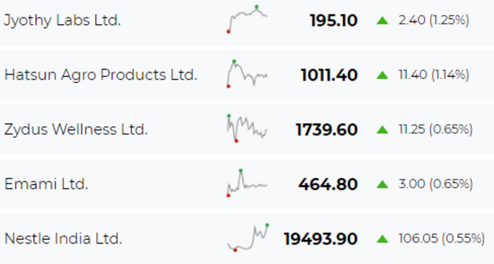Click the green up arrow beside 11.40 (1.14%)
The height and width of the screenshot is (264, 494).
coord(382,75)
